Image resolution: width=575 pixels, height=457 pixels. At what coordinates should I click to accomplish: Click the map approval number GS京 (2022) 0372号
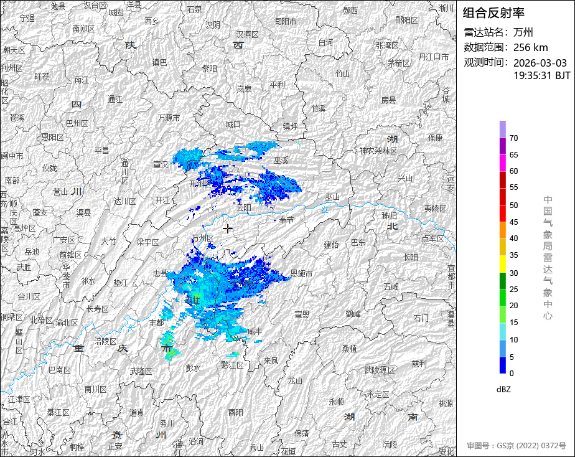(531, 446)
